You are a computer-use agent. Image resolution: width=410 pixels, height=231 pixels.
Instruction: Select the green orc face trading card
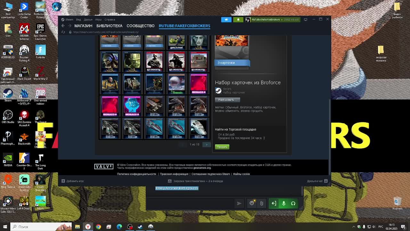coord(132,61)
